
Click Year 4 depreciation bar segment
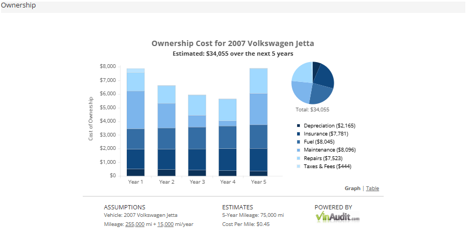point(227,173)
